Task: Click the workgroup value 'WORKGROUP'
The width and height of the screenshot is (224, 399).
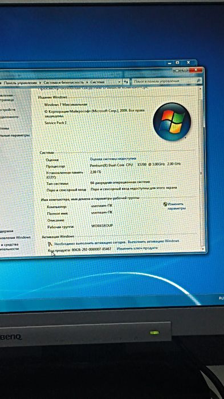Action: [102, 225]
